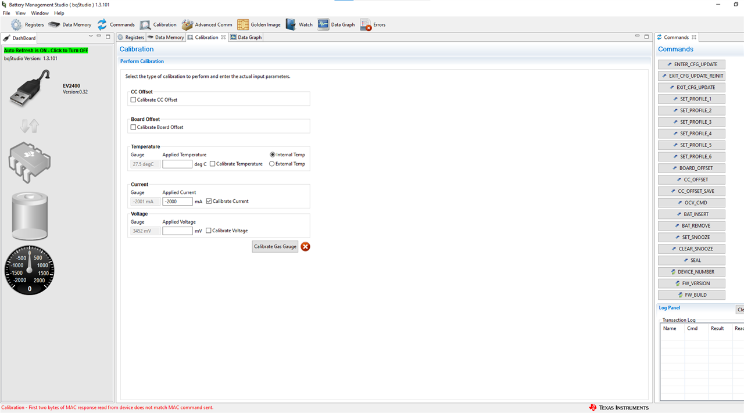Screen dimensions: 744x413
Task: Close the Calibration tab with X
Action: pyautogui.click(x=223, y=37)
